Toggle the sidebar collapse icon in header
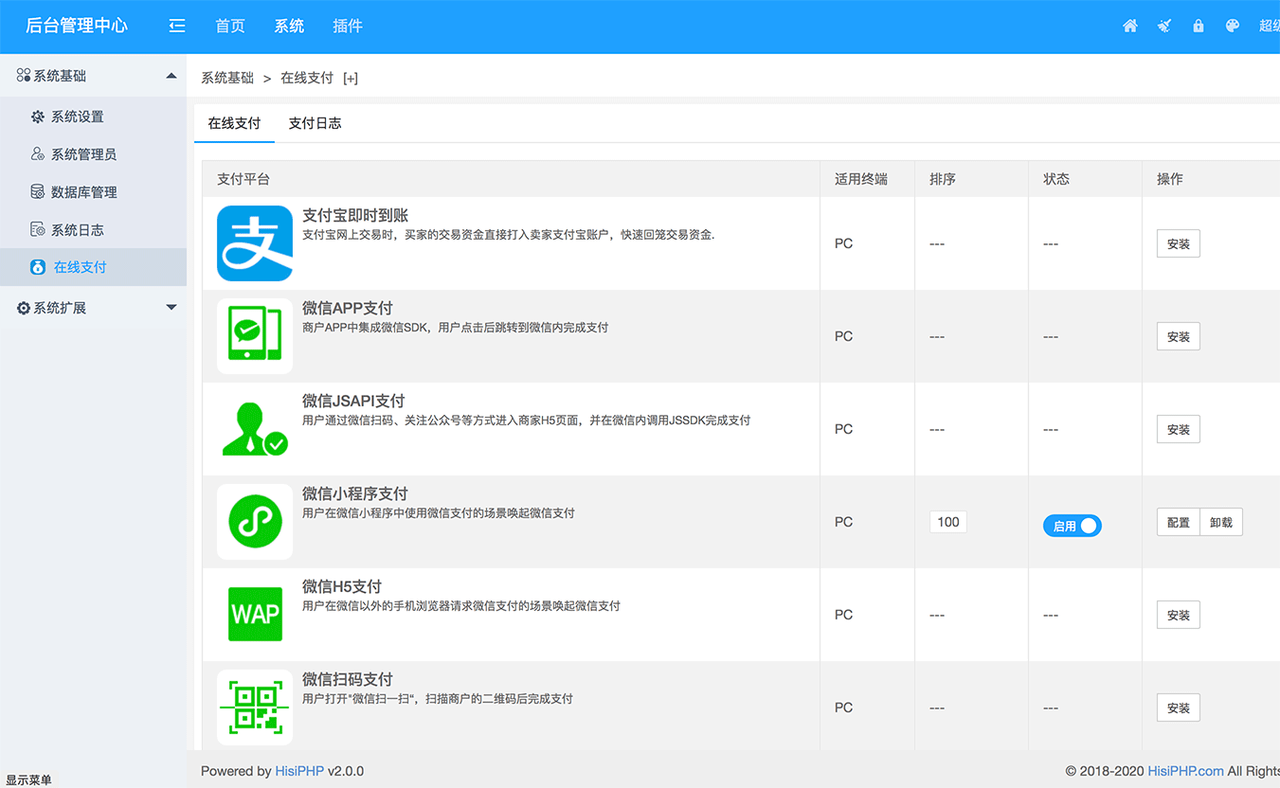Image resolution: width=1280 pixels, height=788 pixels. coord(177,27)
